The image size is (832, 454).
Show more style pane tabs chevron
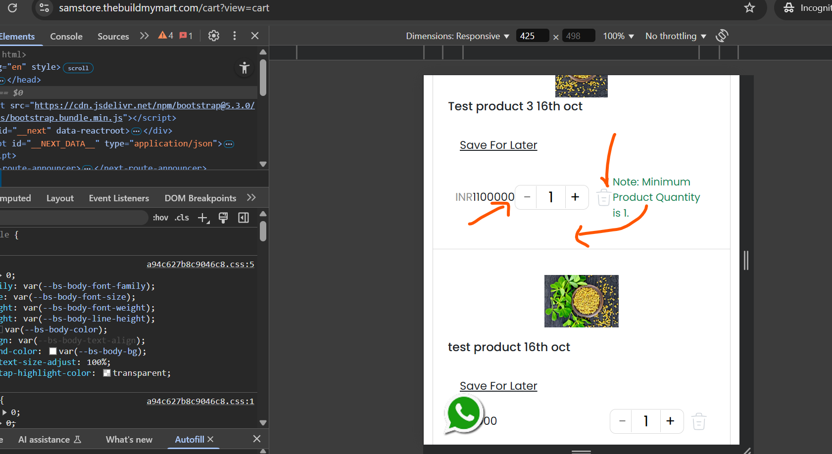251,198
